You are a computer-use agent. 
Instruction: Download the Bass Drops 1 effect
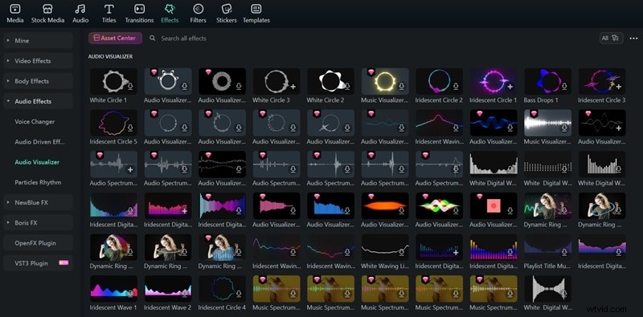point(564,87)
